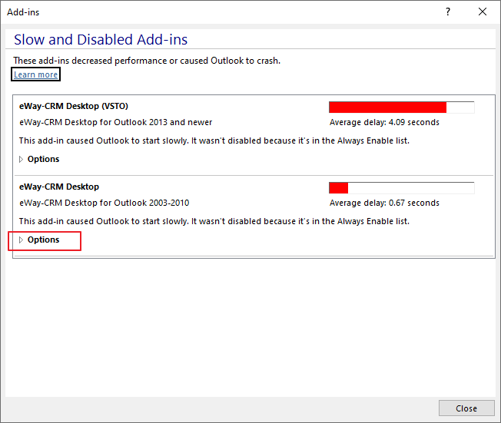Click 'Average delay: 0.67 seconds' text

384,203
